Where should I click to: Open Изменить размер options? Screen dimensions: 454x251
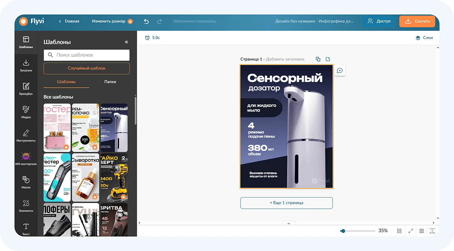coord(109,21)
